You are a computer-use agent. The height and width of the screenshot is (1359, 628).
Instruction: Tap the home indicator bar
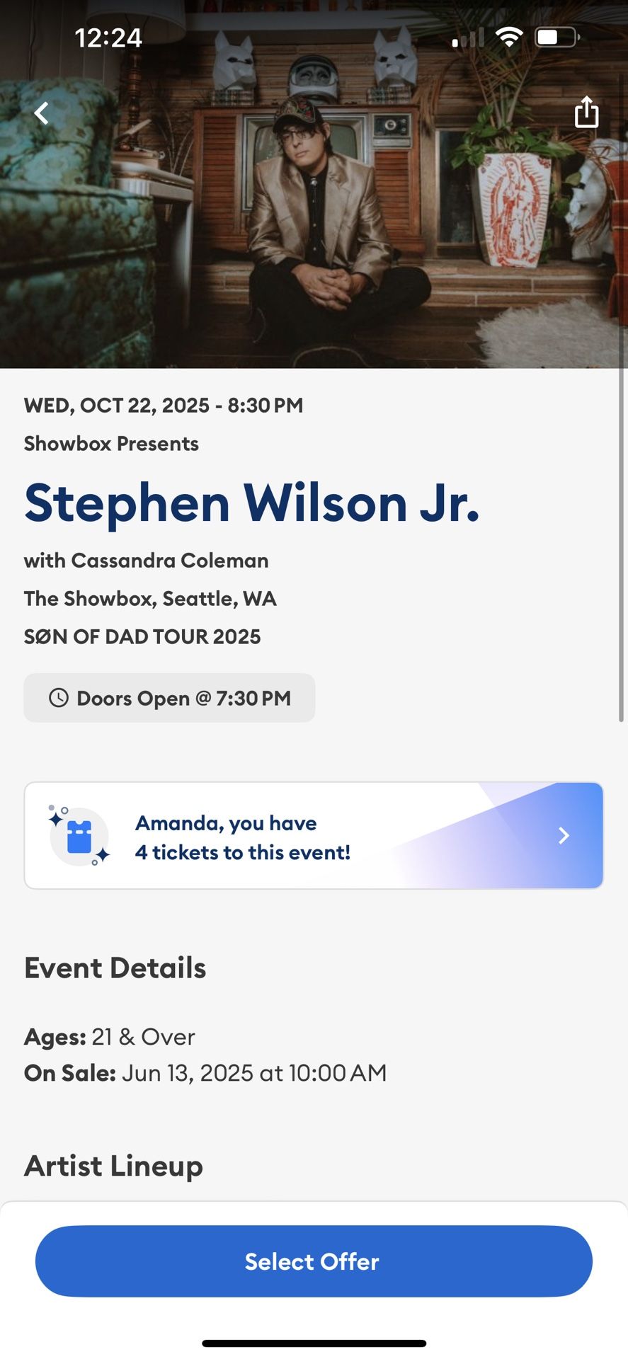(314, 1342)
